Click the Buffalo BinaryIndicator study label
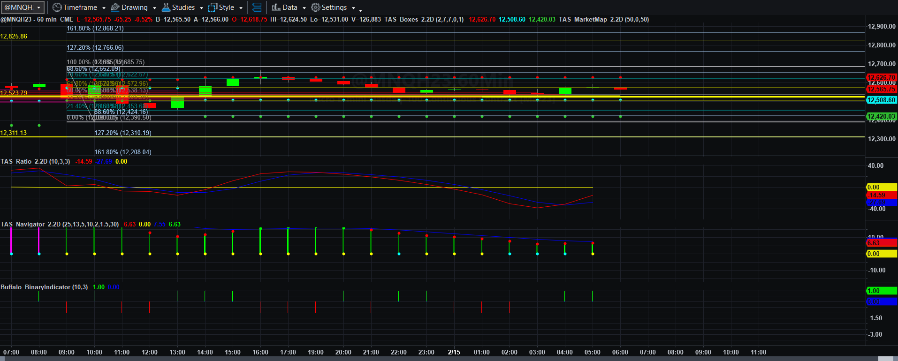The width and height of the screenshot is (898, 361). [44, 287]
